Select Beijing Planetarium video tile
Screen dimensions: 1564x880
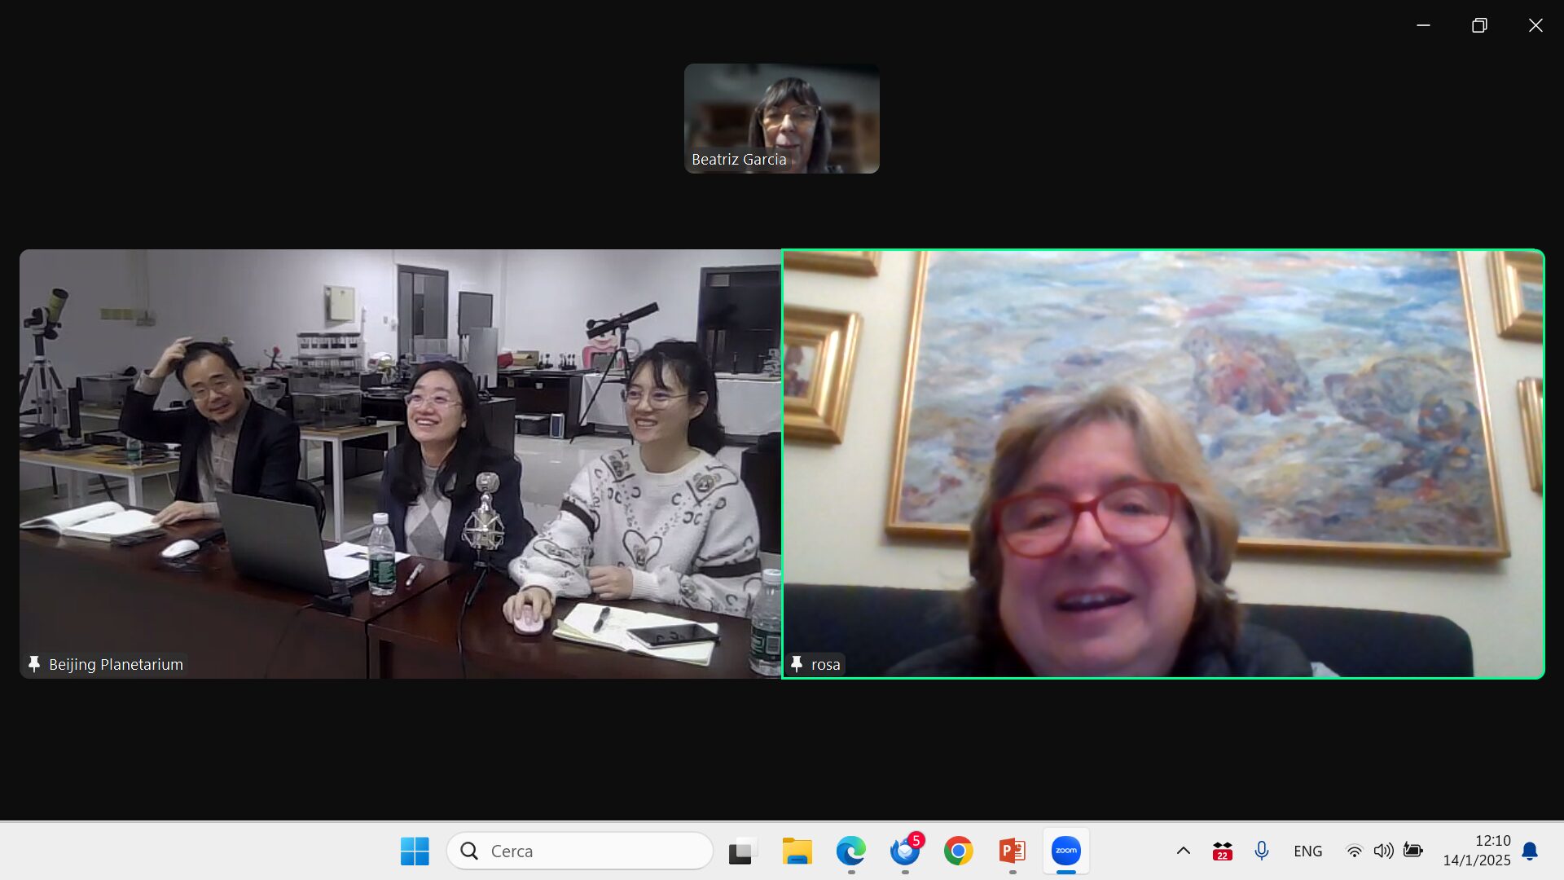[x=400, y=464]
